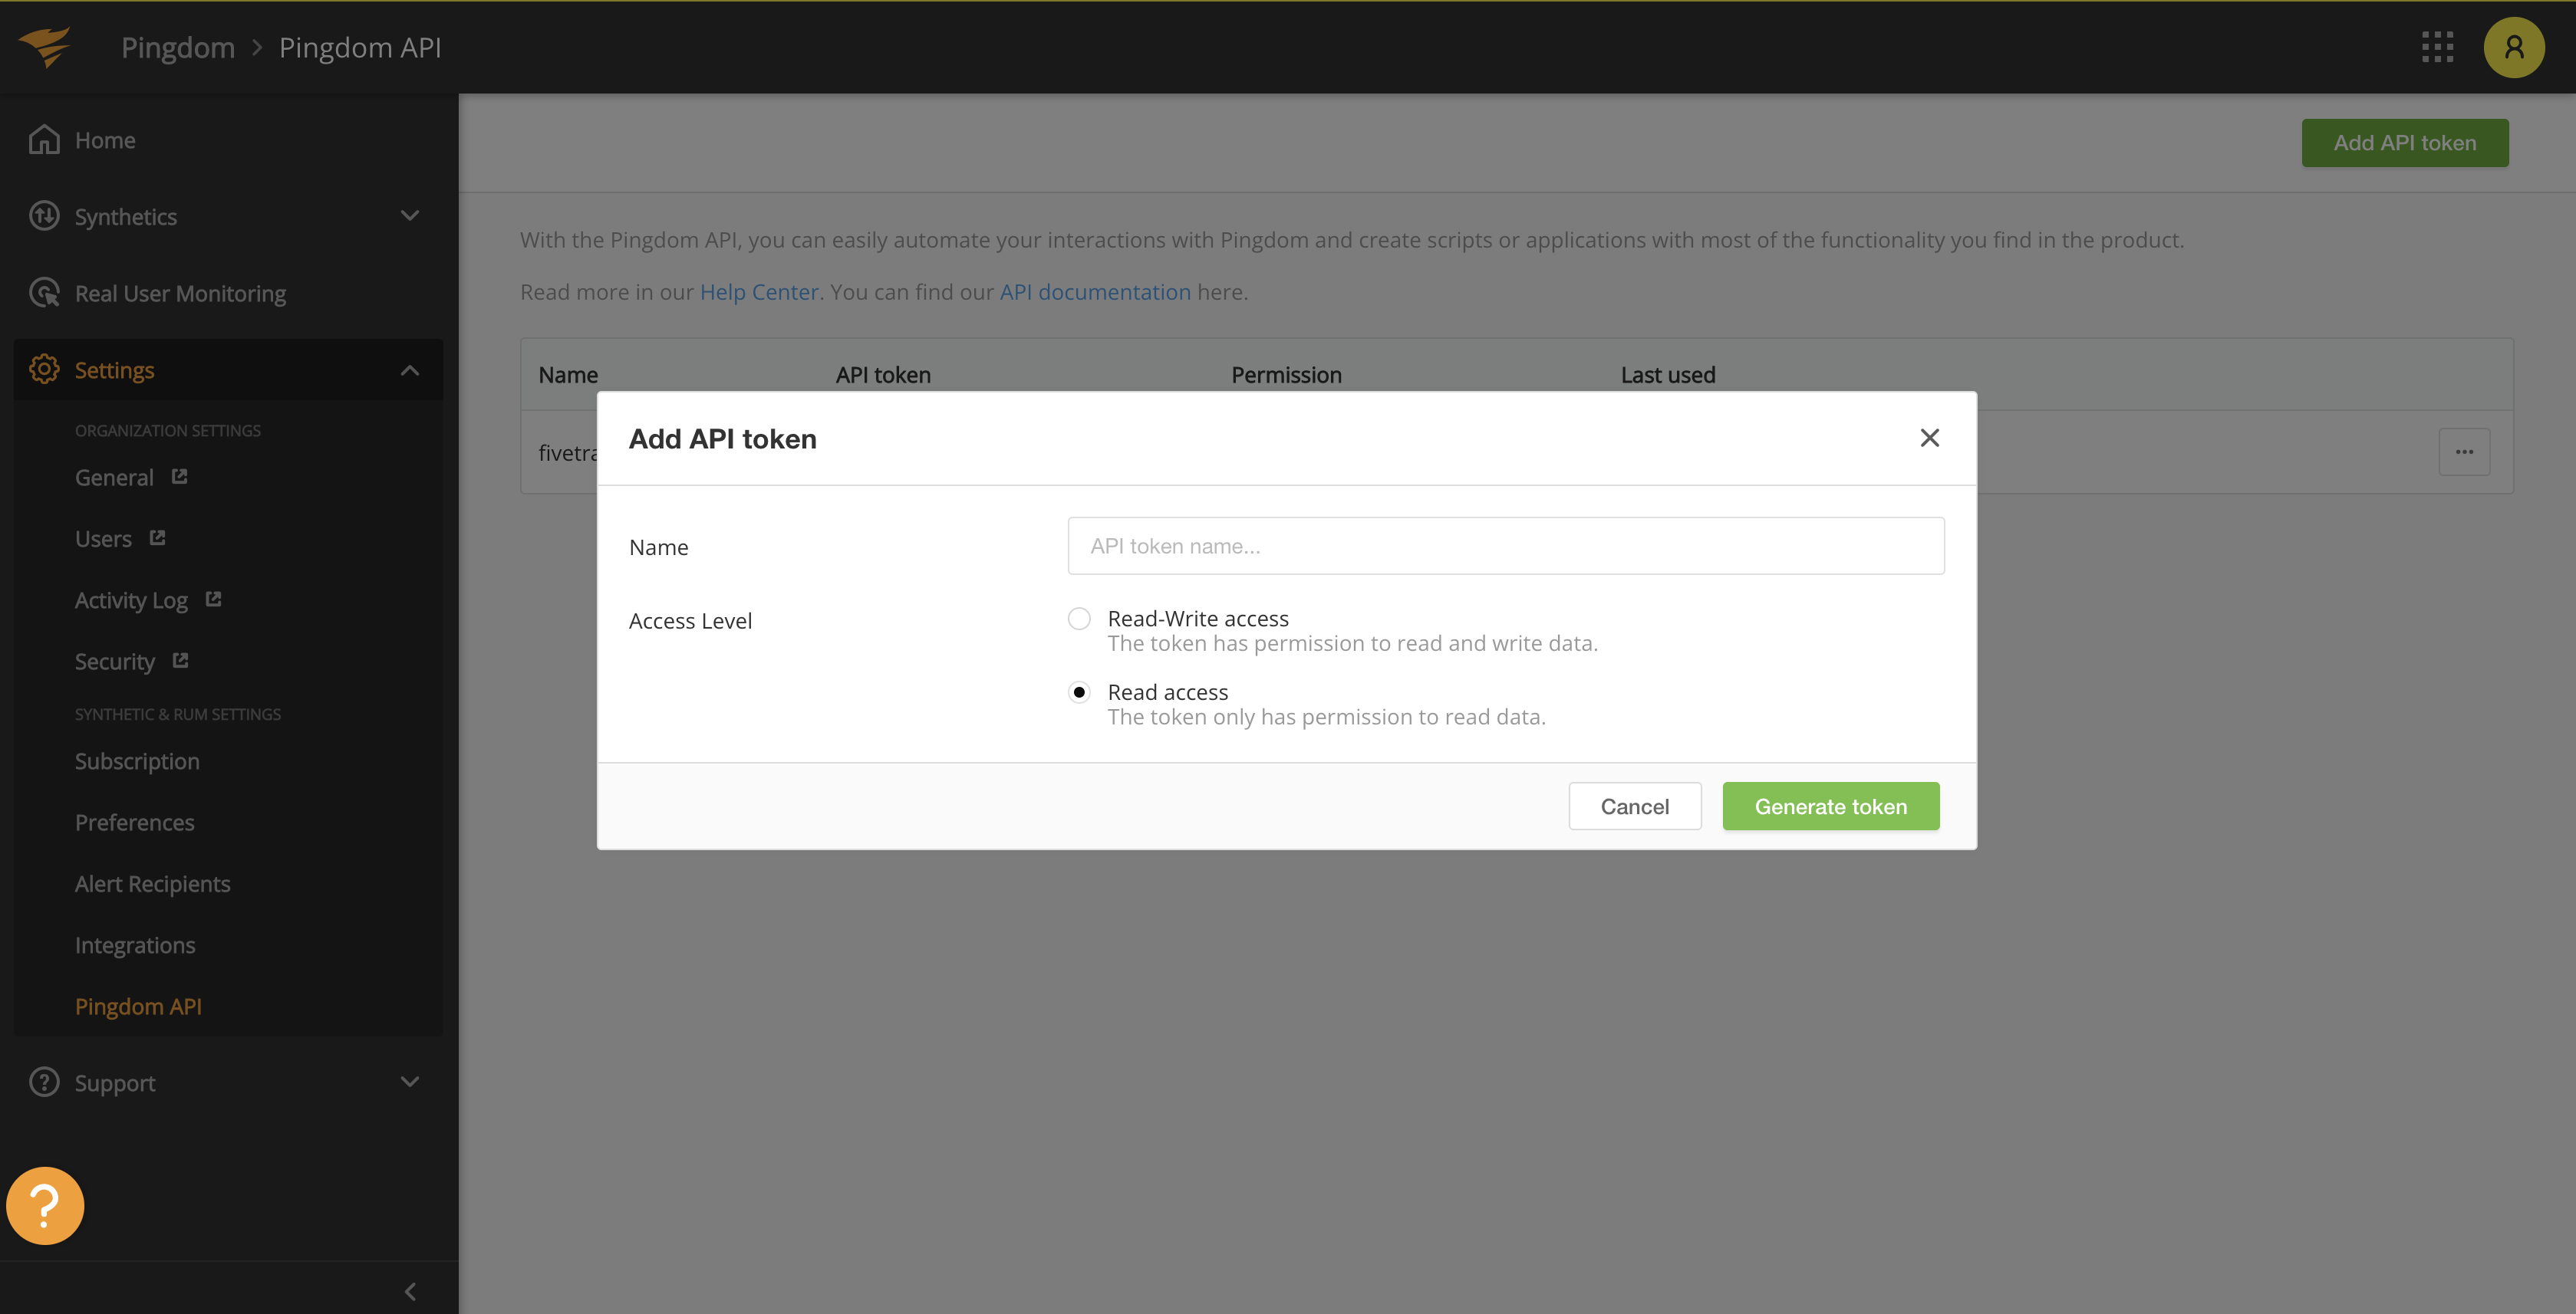The height and width of the screenshot is (1314, 2576).
Task: Click the Settings gear icon
Action: click(45, 367)
